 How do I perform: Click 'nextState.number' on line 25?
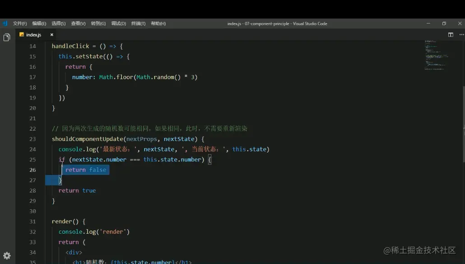(99, 160)
